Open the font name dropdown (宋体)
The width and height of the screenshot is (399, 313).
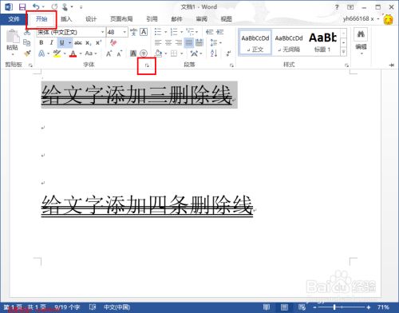click(x=102, y=32)
